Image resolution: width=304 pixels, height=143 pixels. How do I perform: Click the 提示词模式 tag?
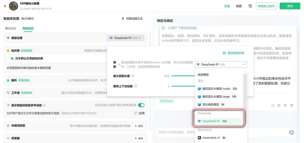point(28,19)
